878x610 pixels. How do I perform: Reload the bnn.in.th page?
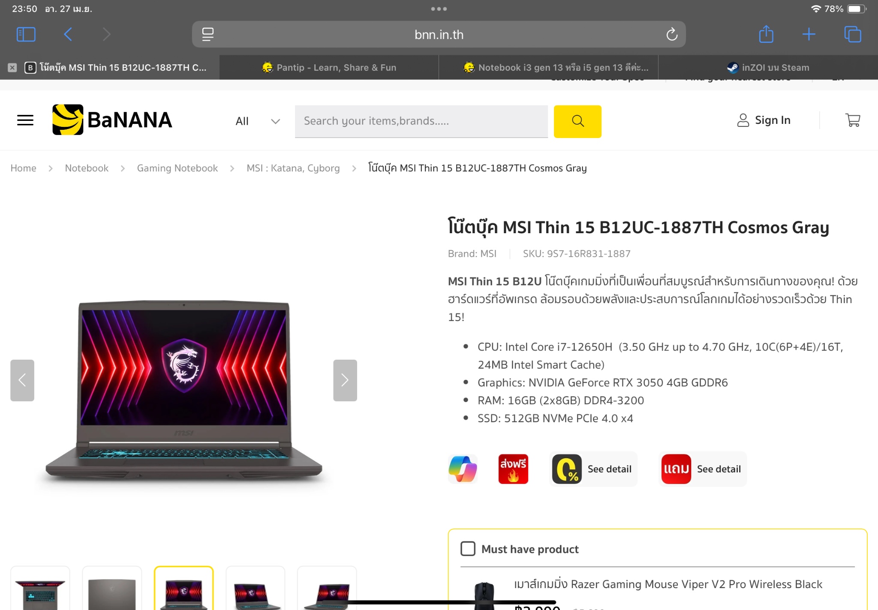coord(672,34)
